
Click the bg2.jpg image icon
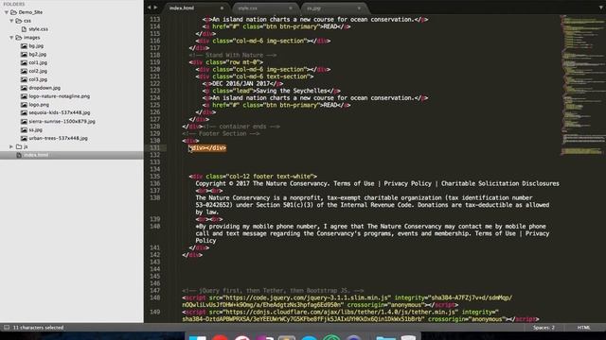coord(24,55)
